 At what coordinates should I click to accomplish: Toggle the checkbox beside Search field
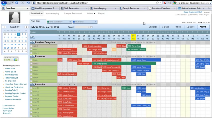pos(92,27)
